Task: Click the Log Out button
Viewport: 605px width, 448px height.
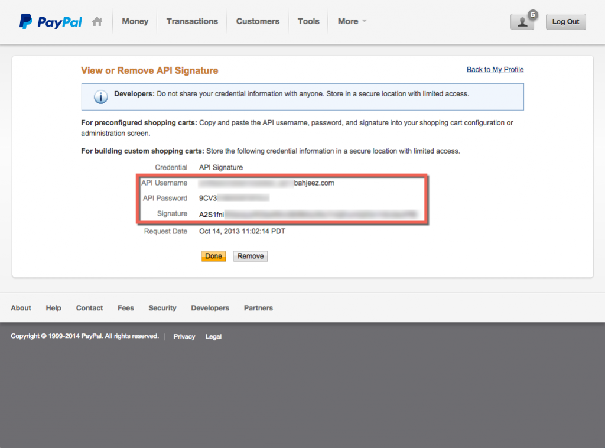Action: [x=565, y=21]
